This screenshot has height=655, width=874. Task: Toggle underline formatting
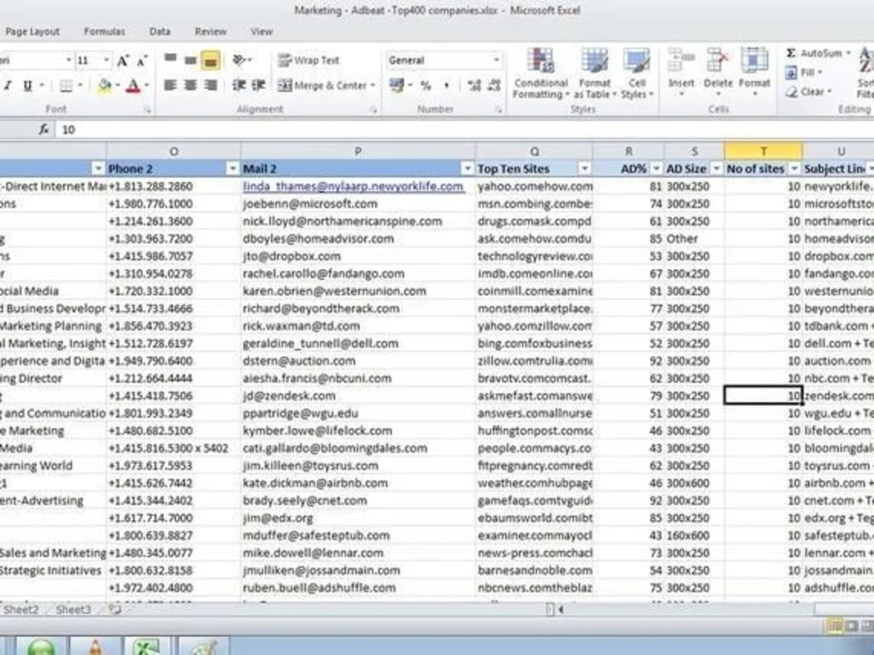[27, 86]
